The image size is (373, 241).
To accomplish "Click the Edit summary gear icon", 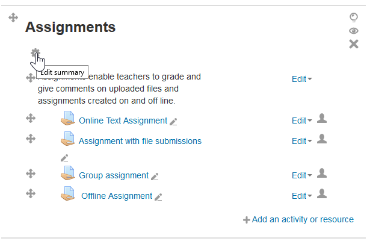I will click(35, 52).
